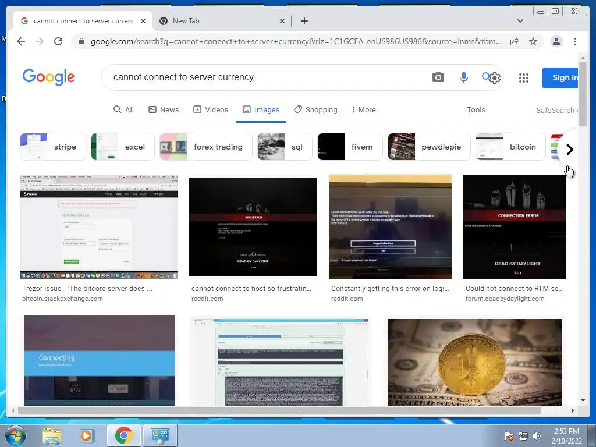
Task: Click network icon in system tray
Action: 523,435
